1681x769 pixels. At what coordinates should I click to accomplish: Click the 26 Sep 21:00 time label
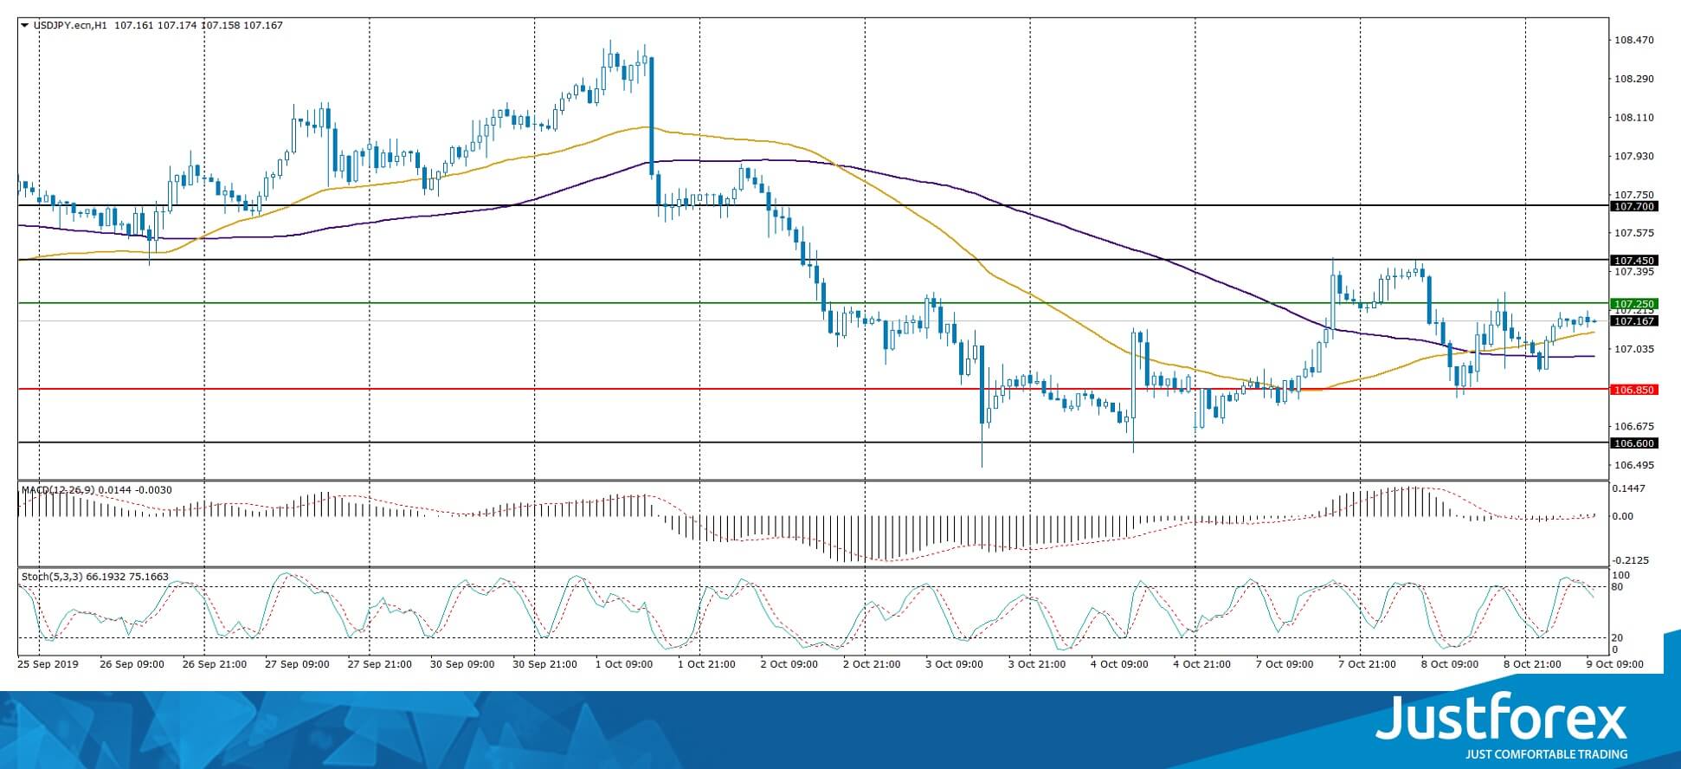click(214, 664)
